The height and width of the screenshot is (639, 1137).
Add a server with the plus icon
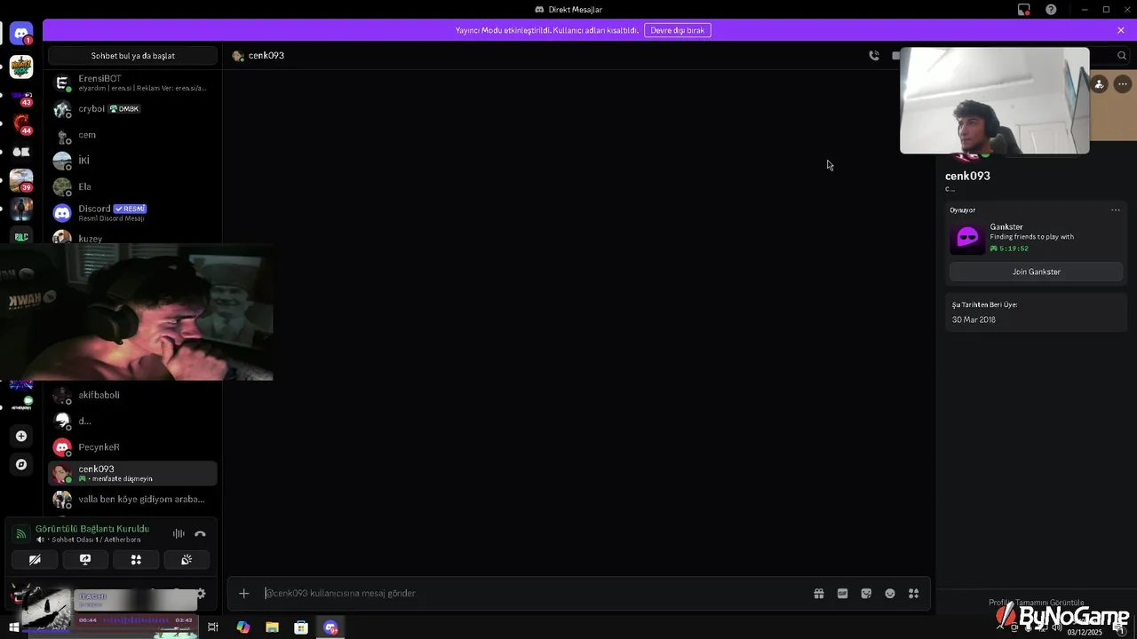coord(21,436)
